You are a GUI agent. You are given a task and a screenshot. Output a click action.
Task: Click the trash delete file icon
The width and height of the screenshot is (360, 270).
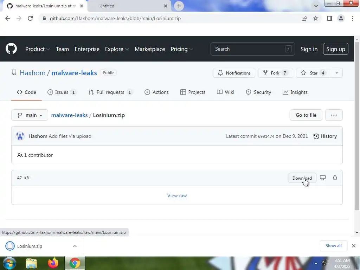(335, 178)
